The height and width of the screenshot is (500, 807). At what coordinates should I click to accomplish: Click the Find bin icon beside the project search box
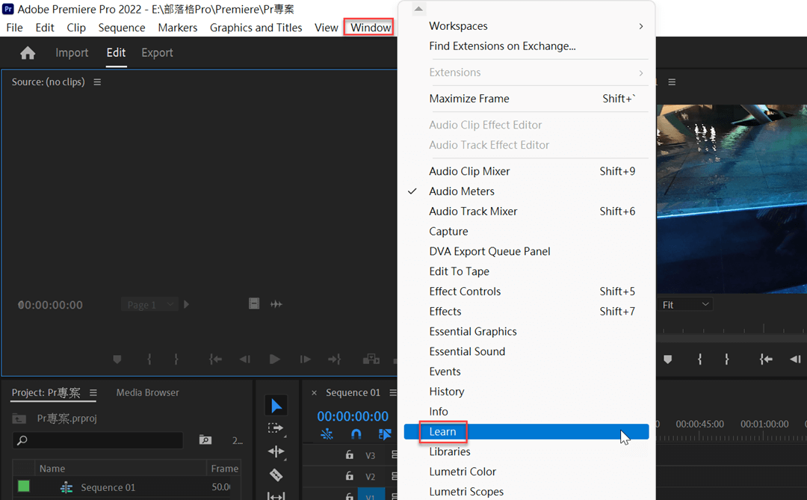pyautogui.click(x=205, y=439)
